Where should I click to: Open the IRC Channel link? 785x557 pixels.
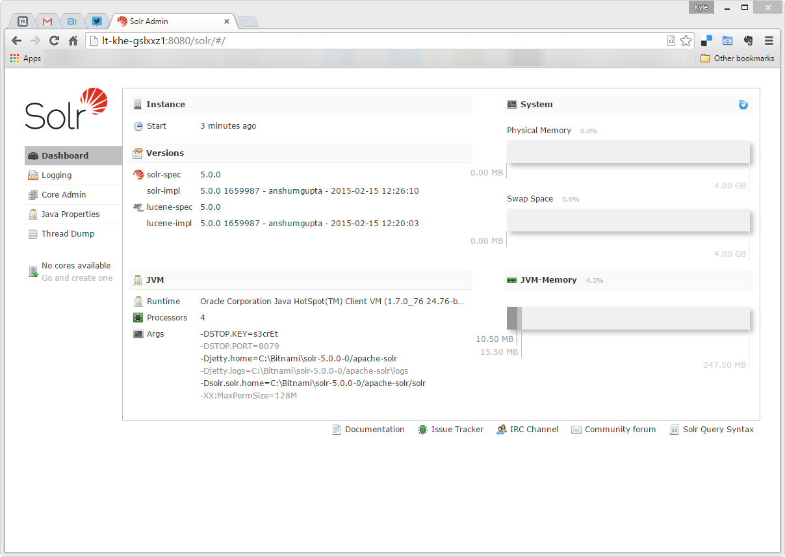[534, 429]
